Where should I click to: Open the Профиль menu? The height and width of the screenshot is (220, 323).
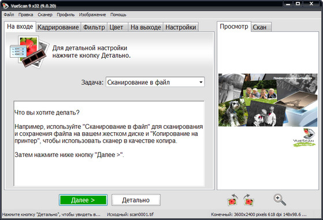click(x=66, y=14)
